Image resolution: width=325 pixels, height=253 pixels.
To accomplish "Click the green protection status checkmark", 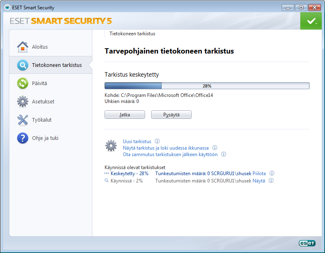I will click(x=311, y=21).
